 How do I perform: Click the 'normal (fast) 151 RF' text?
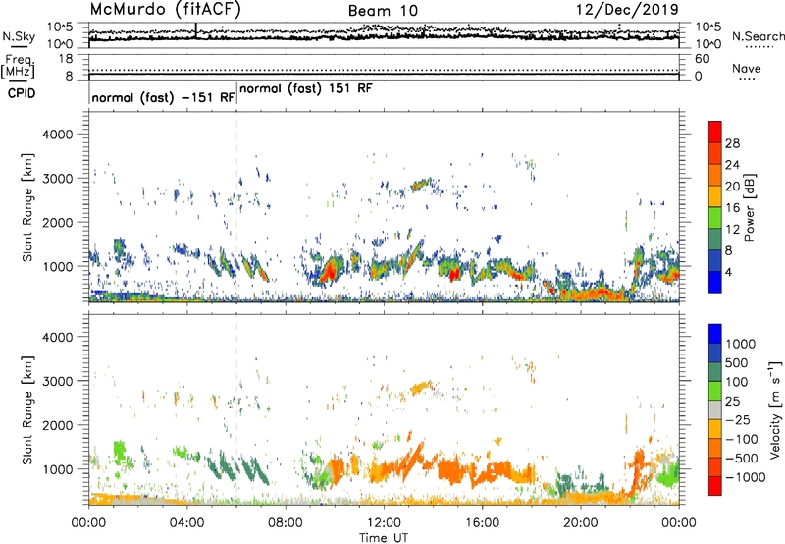(x=306, y=89)
